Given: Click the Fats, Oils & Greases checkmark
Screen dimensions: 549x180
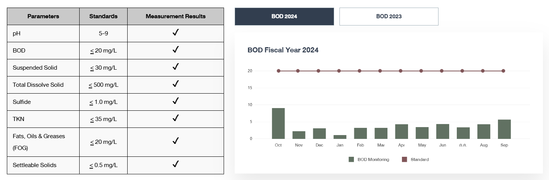Looking at the screenshot, I should (176, 142).
